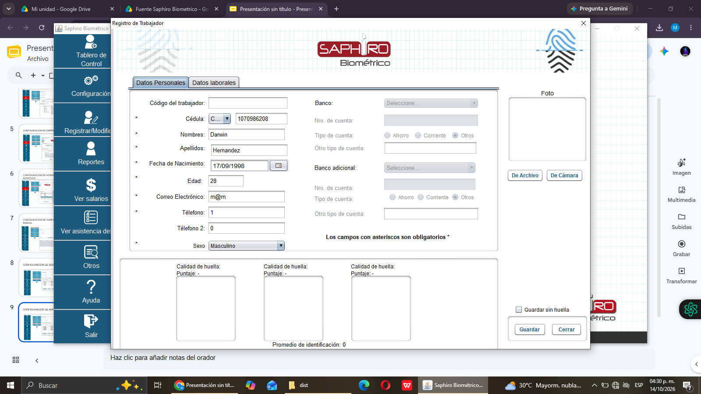Viewport: 701px width, 394px height.
Task: Enable Guardar sin huella checkbox
Action: (519, 310)
